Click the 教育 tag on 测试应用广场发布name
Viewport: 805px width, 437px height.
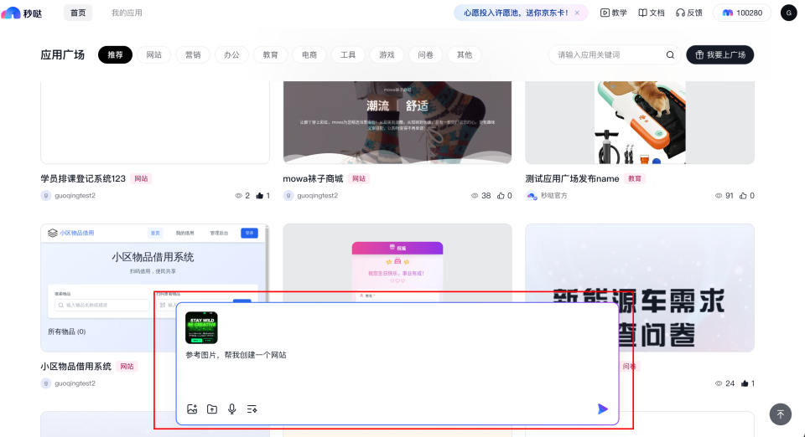(x=635, y=179)
